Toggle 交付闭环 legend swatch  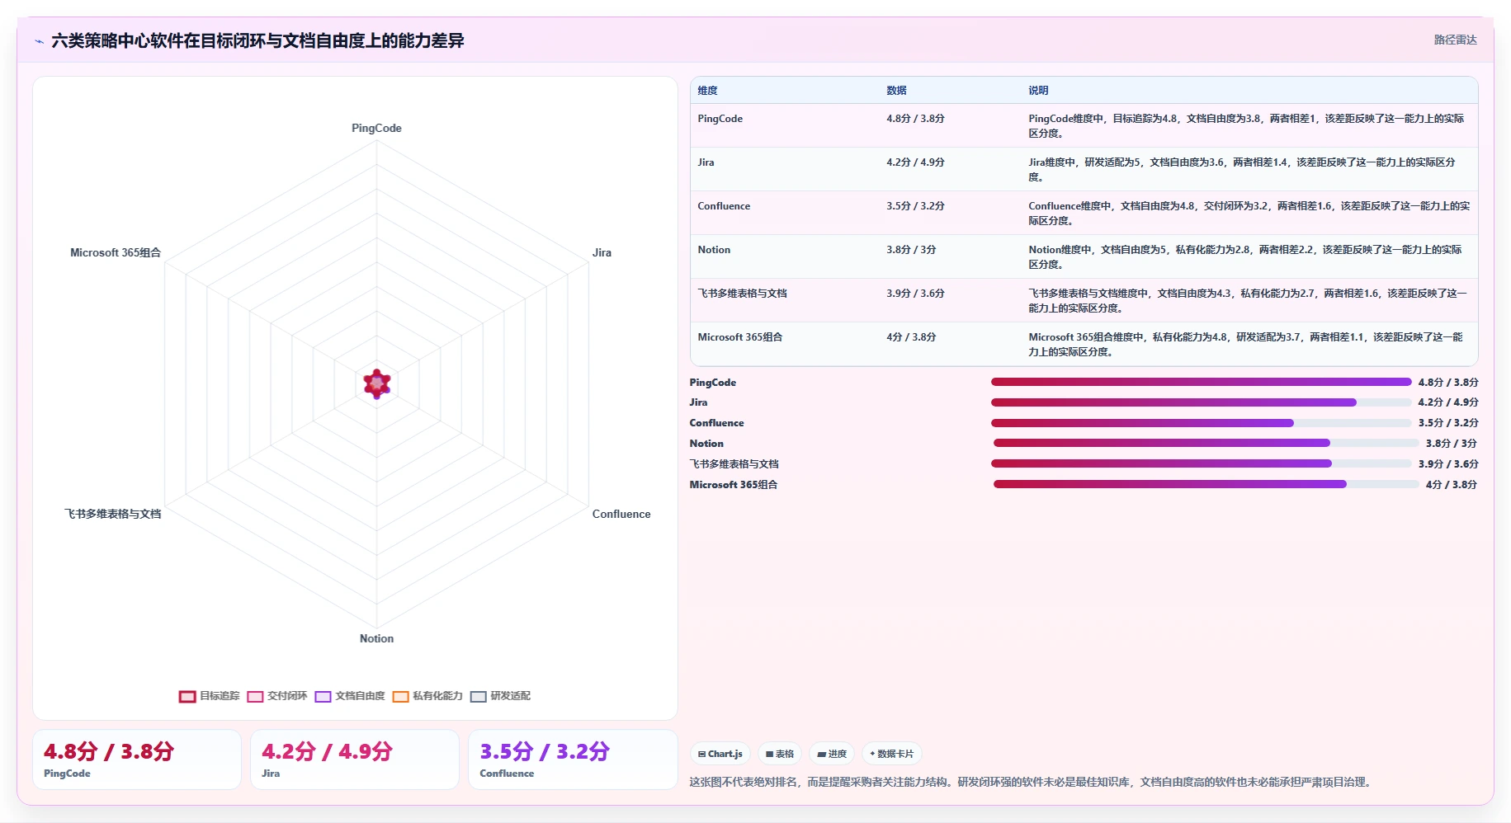coord(255,697)
